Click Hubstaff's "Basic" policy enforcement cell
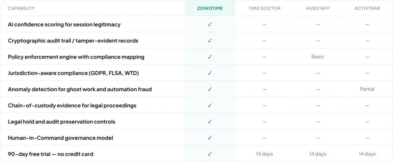Image resolution: width=393 pixels, height=162 pixels. [x=318, y=57]
